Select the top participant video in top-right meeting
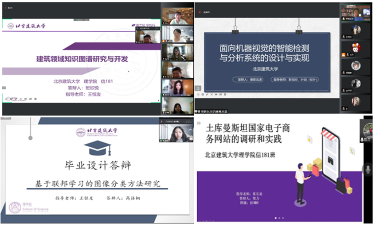This screenshot has height=229, width=376. coord(356,12)
